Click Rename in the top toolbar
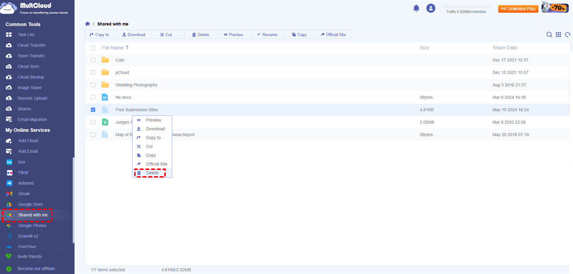573x274 pixels. coord(266,35)
